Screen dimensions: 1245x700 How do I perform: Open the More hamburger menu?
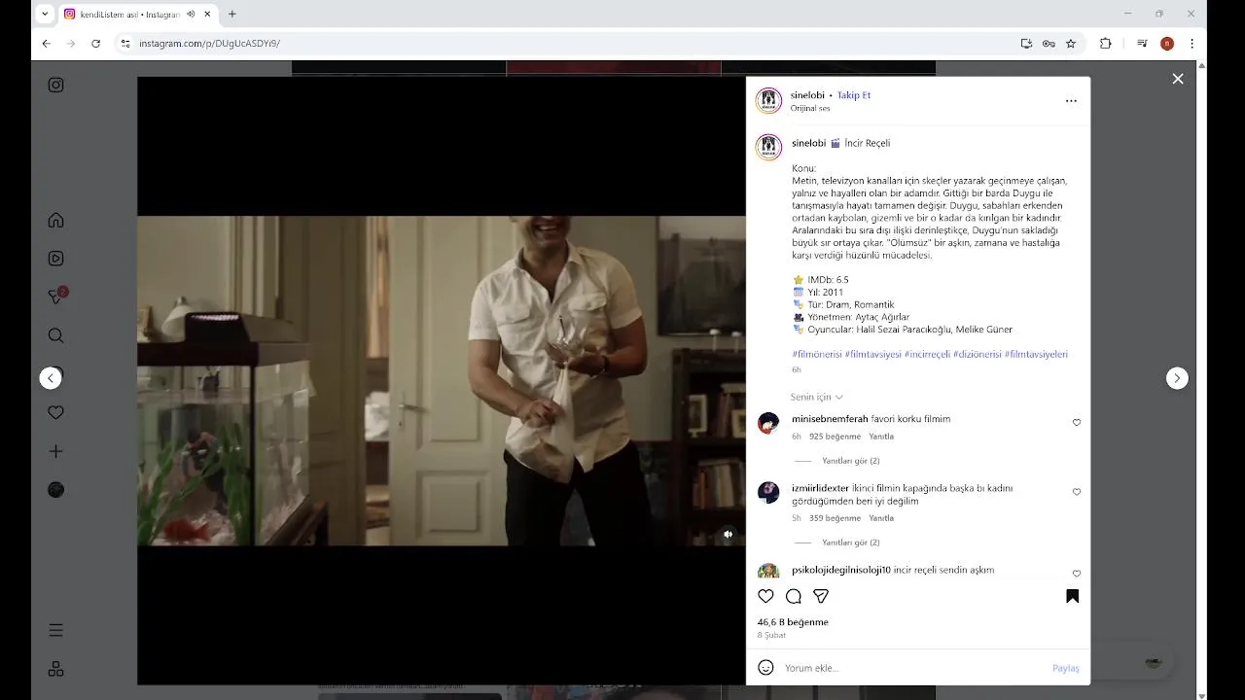point(55,630)
